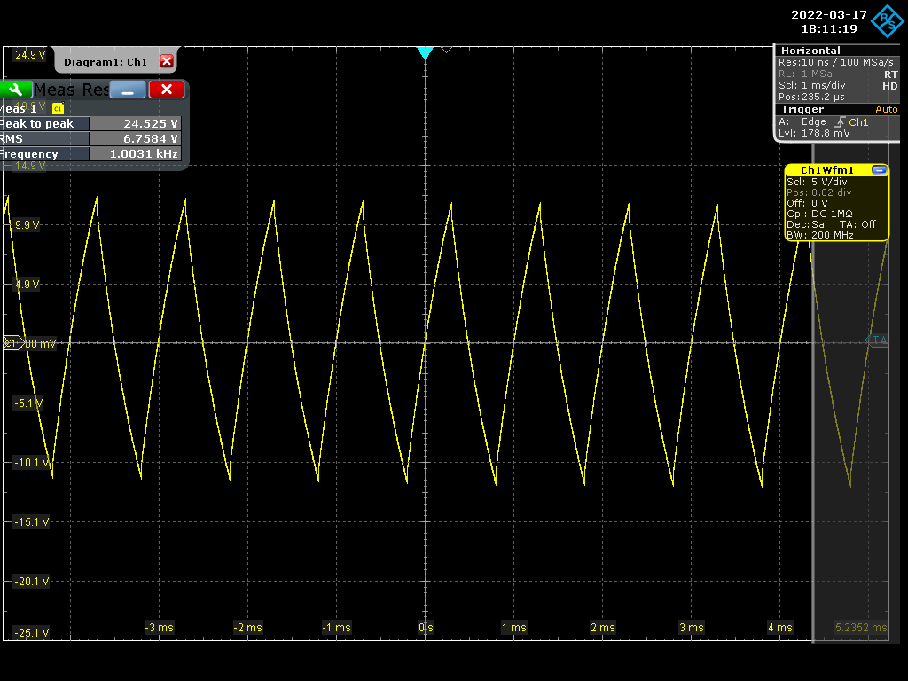This screenshot has width=908, height=681.
Task: Click the white reference point marker
Action: 446,50
